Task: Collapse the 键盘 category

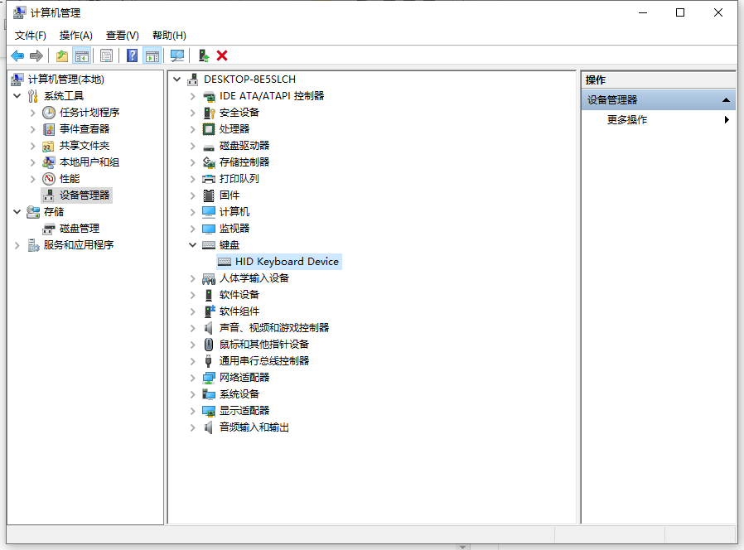Action: 192,245
